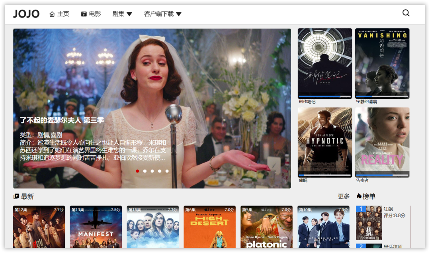
Task: Open the 客户端下载 menu label
Action: pyautogui.click(x=159, y=14)
